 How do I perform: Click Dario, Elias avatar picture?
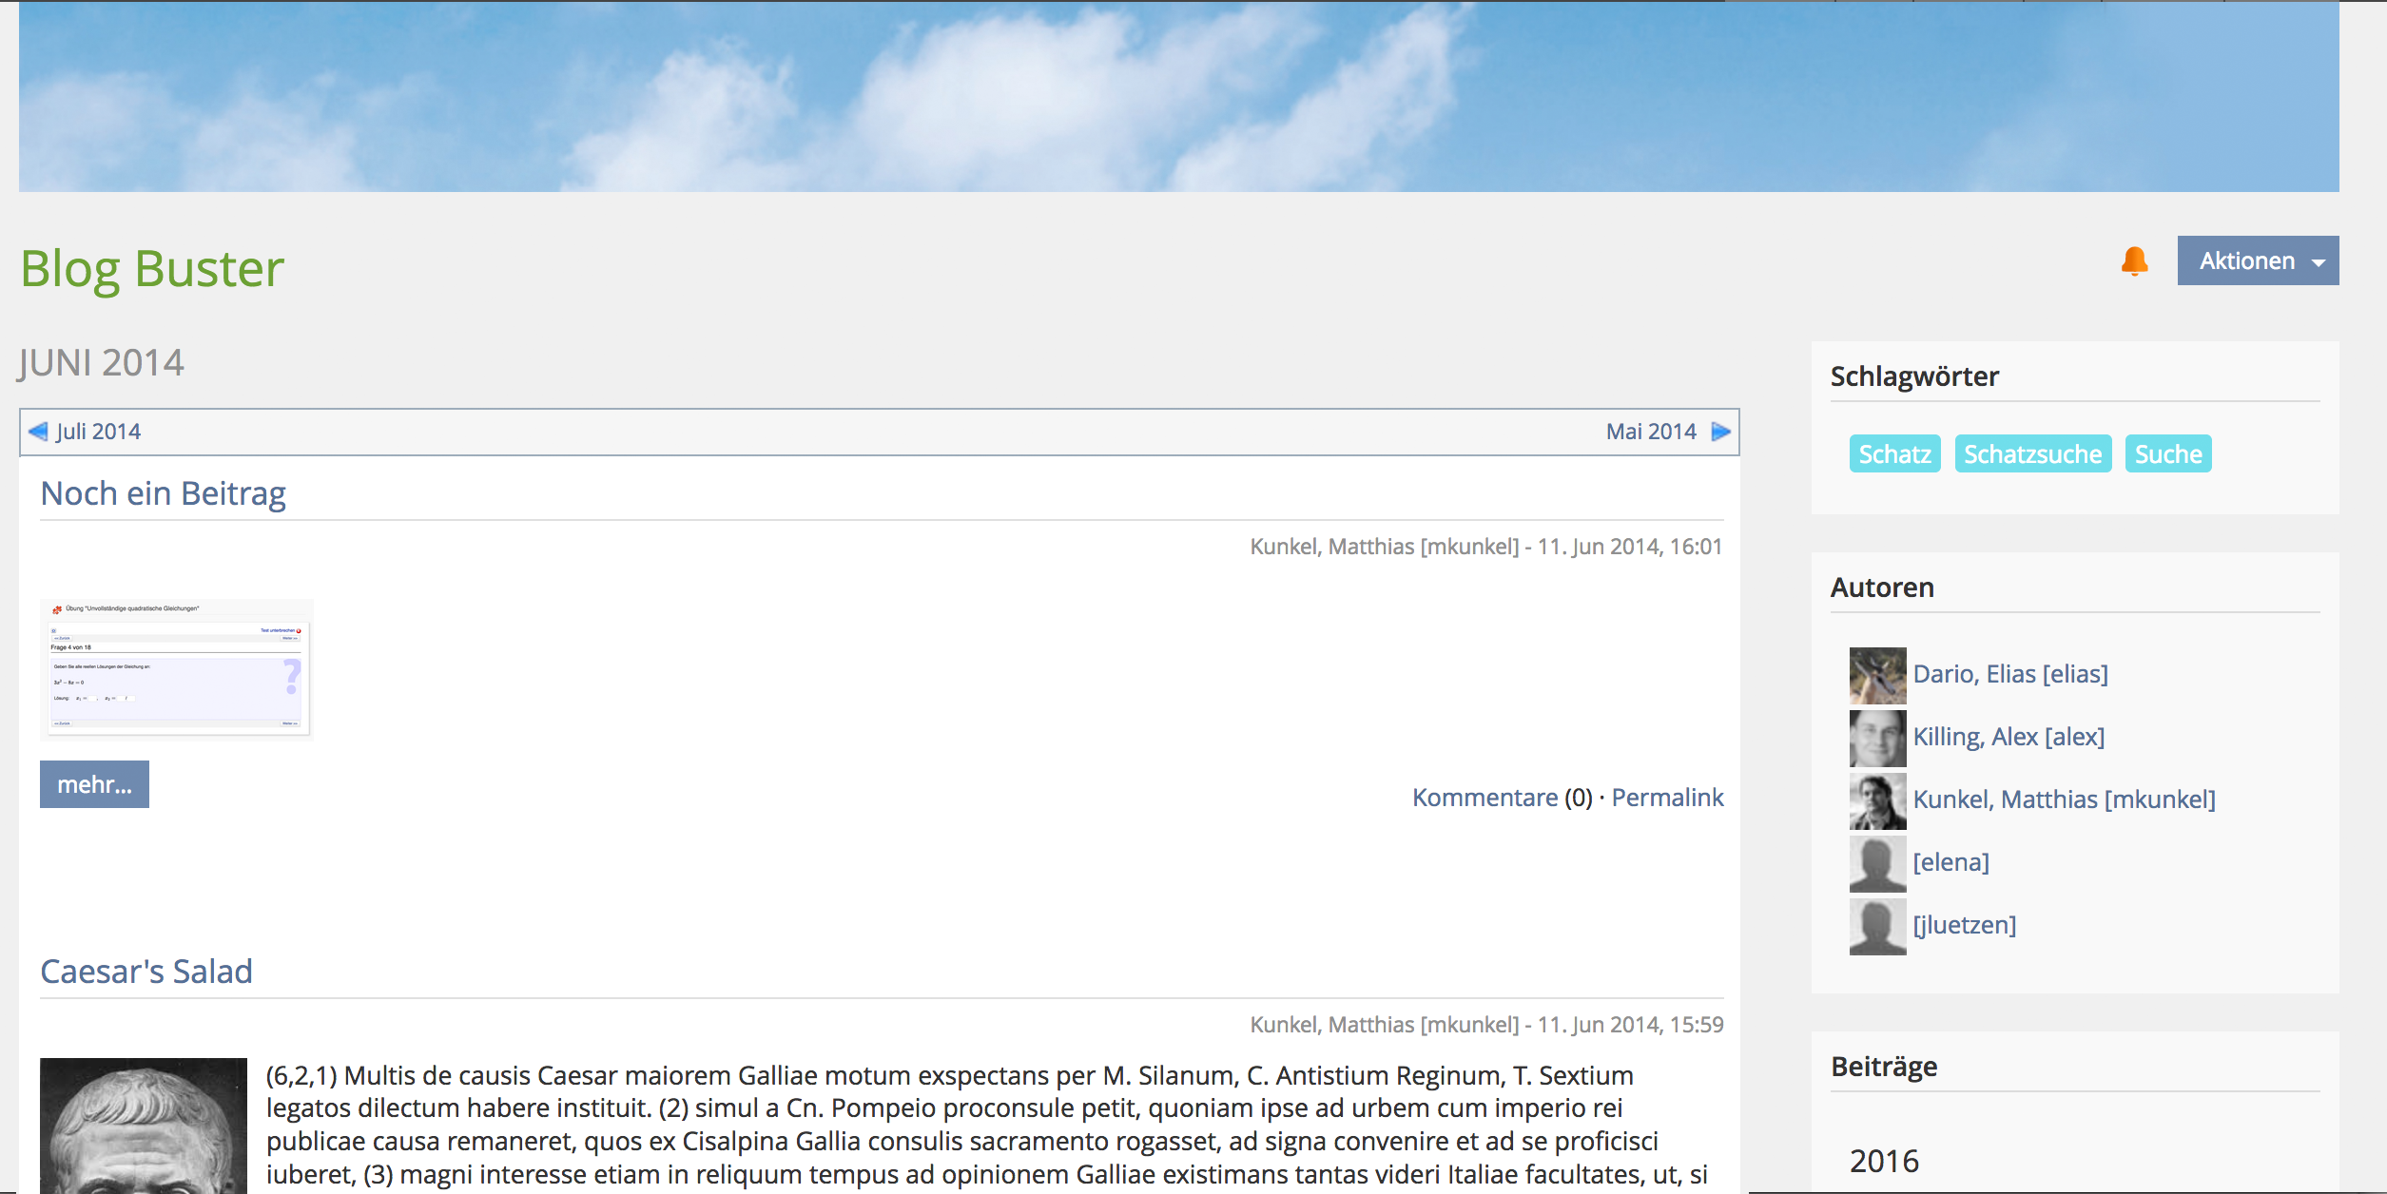tap(1876, 675)
